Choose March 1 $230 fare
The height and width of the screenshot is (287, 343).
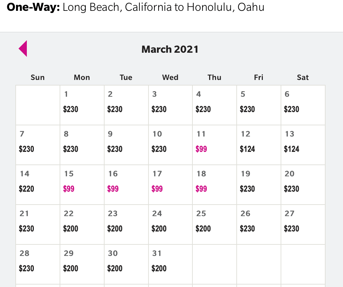[x=82, y=105]
